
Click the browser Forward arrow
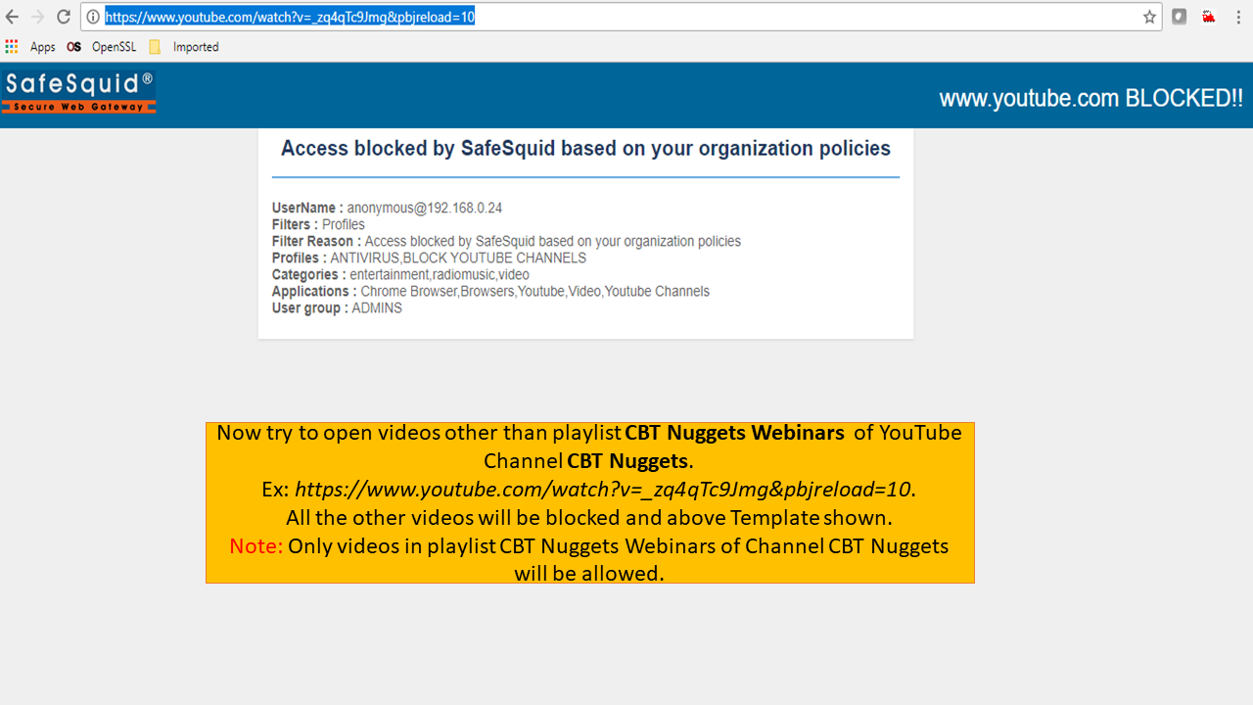click(x=38, y=17)
